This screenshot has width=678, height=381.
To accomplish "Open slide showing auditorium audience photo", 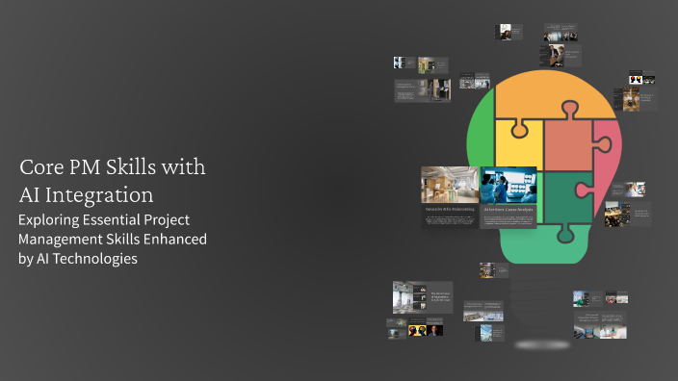I will pyautogui.click(x=628, y=215).
